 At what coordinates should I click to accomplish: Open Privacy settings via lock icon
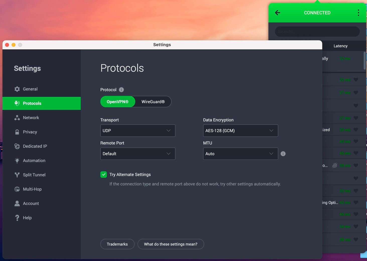[x=17, y=132]
